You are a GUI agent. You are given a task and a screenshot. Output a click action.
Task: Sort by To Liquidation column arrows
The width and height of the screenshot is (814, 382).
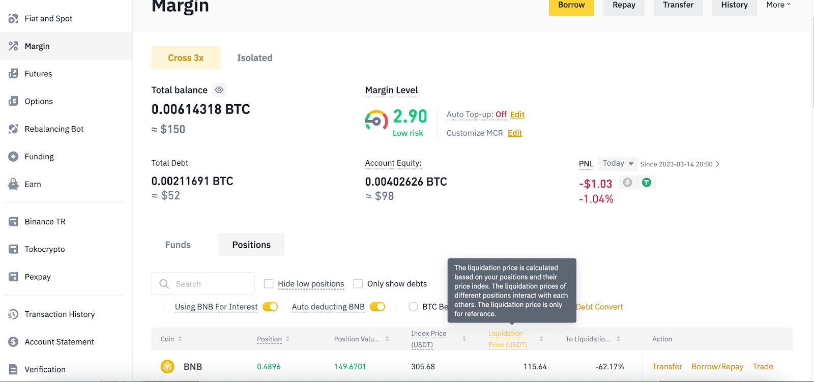(618, 339)
